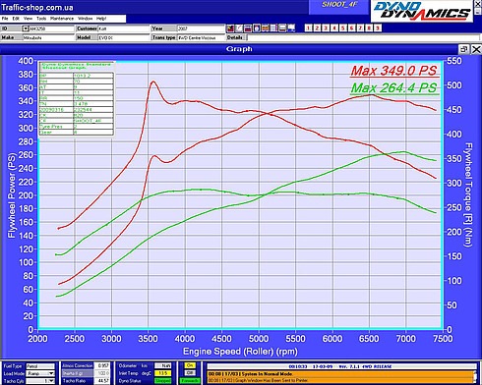482x385 pixels.
Task: Open the Window menu
Action: click(86, 19)
